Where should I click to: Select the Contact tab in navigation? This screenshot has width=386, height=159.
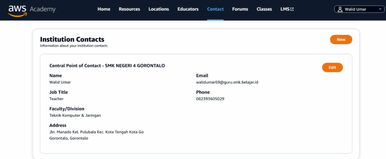tap(215, 9)
